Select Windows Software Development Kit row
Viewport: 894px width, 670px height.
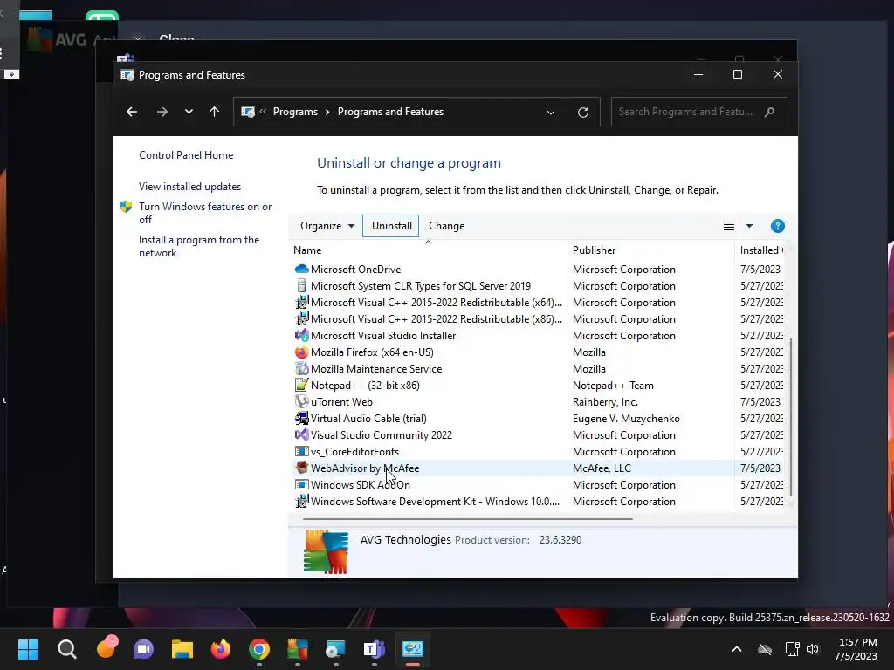coord(538,502)
